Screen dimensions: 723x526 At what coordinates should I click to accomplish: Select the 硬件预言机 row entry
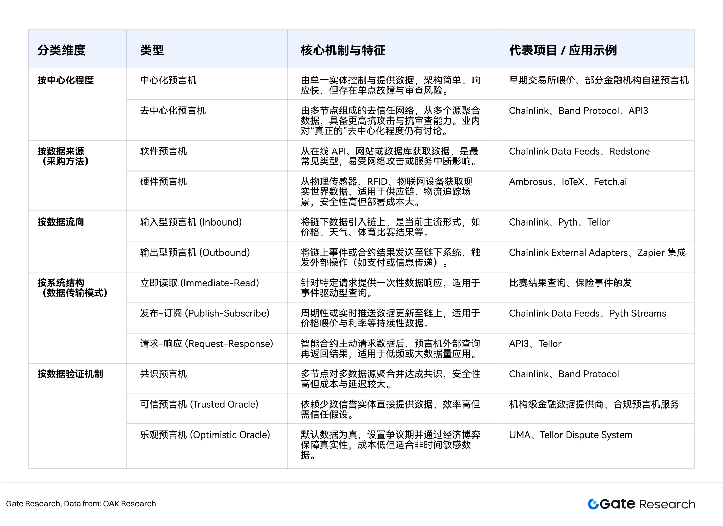(163, 182)
